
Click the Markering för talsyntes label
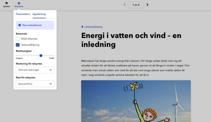[29, 64]
